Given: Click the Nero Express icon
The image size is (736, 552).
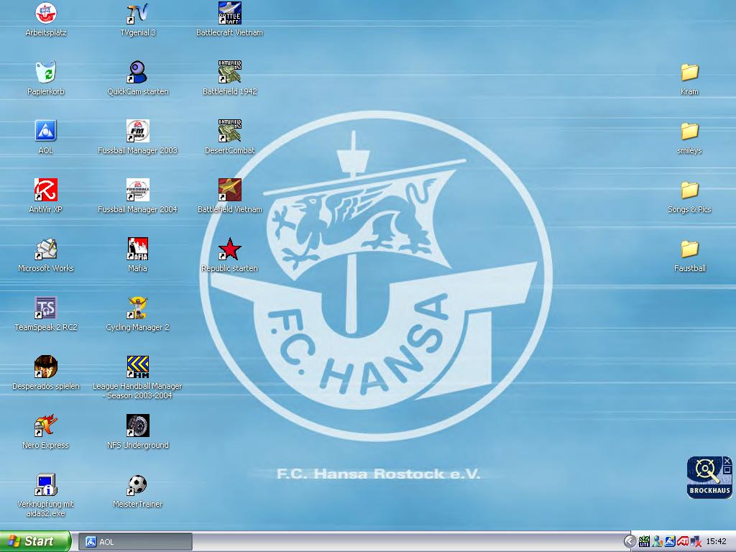Looking at the screenshot, I should (46, 426).
